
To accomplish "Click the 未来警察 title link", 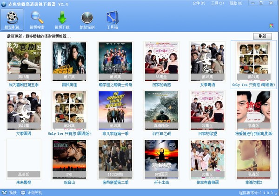I will (24, 183).
